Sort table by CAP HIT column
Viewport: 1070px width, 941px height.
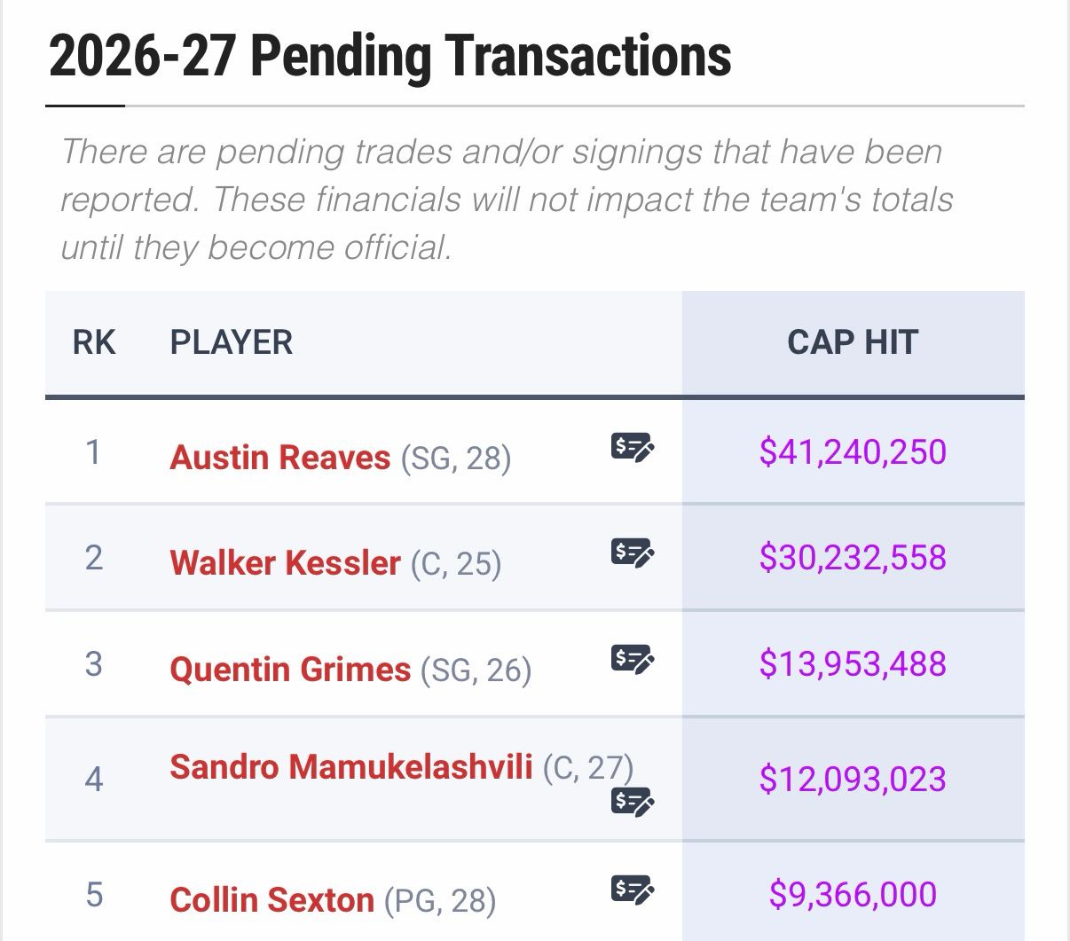pyautogui.click(x=853, y=342)
